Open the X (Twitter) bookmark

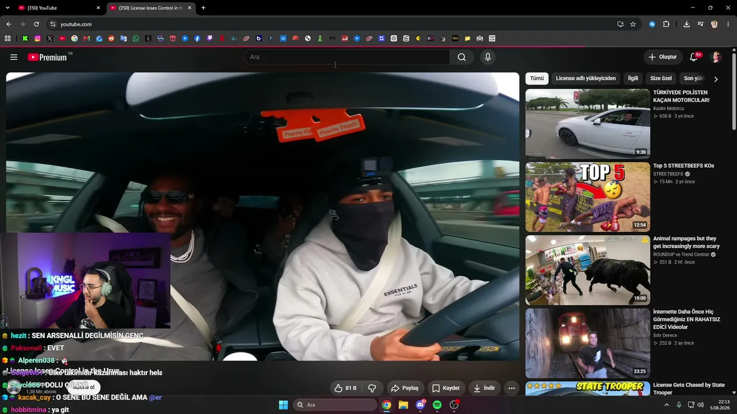pyautogui.click(x=50, y=39)
